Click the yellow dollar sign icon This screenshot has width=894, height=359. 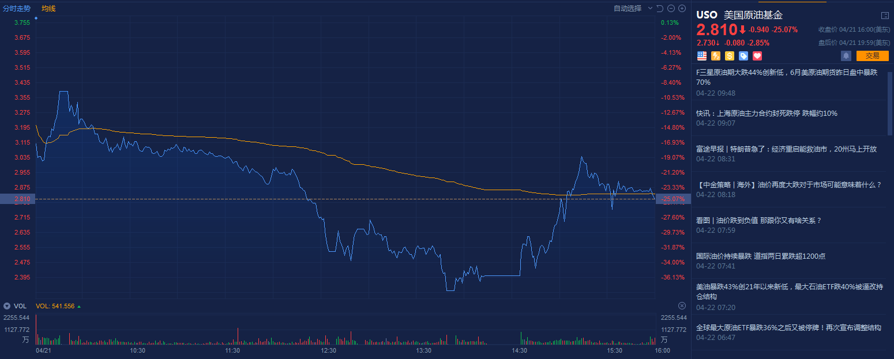click(x=730, y=56)
